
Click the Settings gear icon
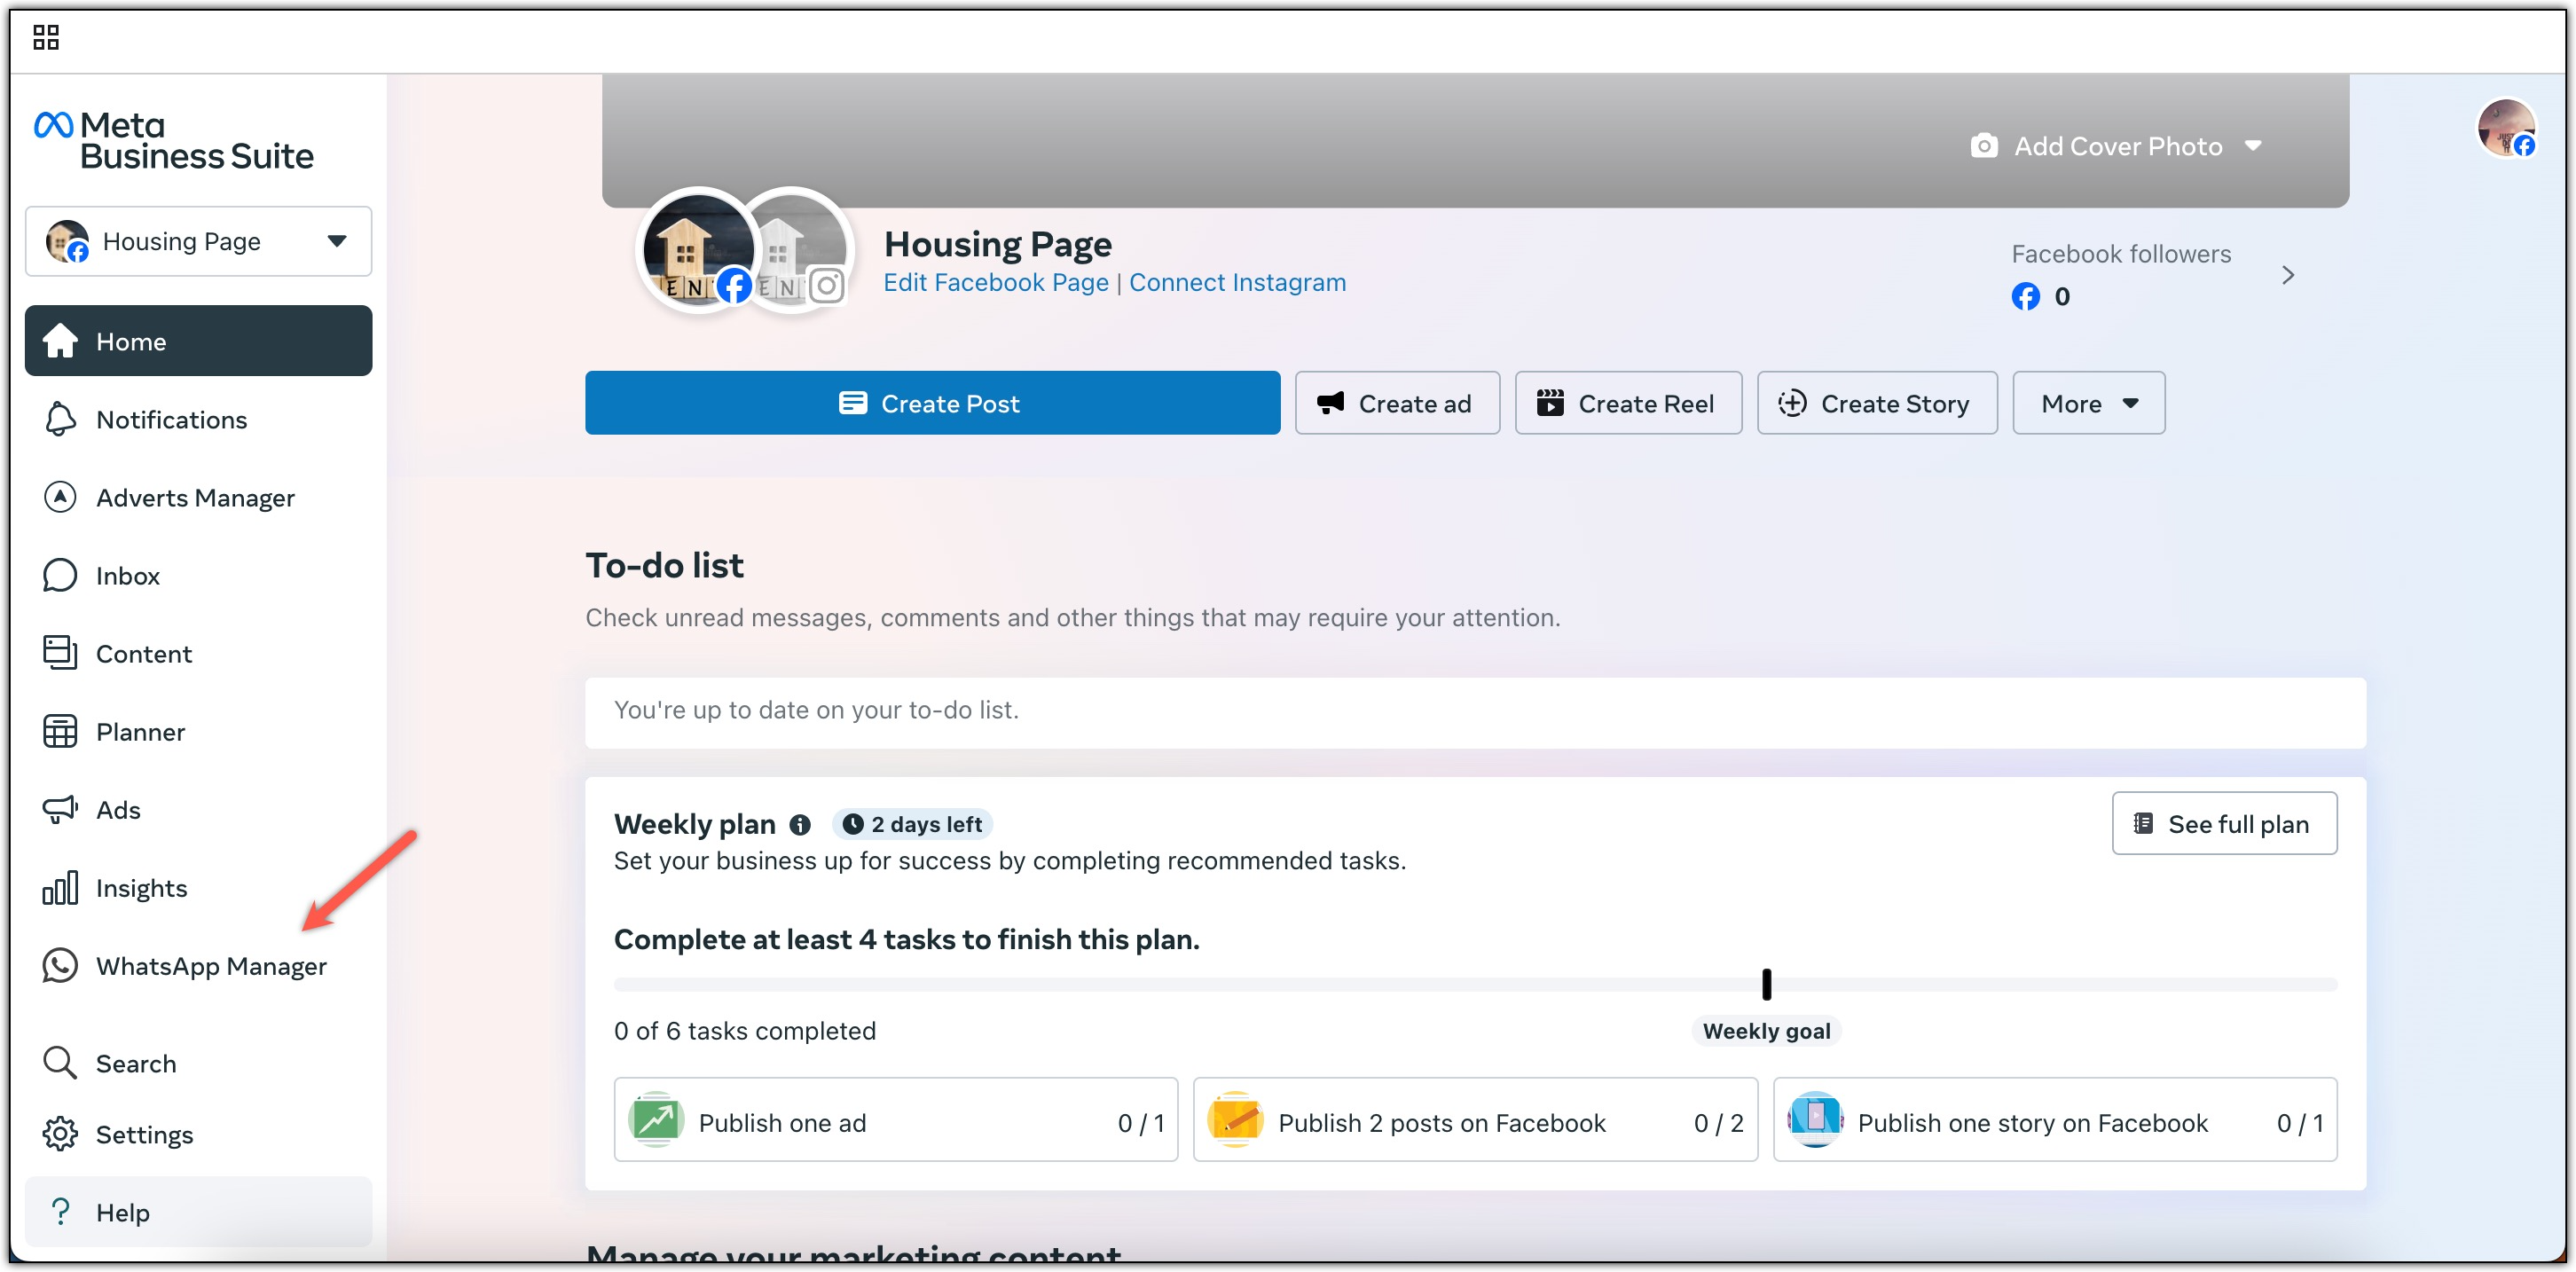(x=60, y=1133)
